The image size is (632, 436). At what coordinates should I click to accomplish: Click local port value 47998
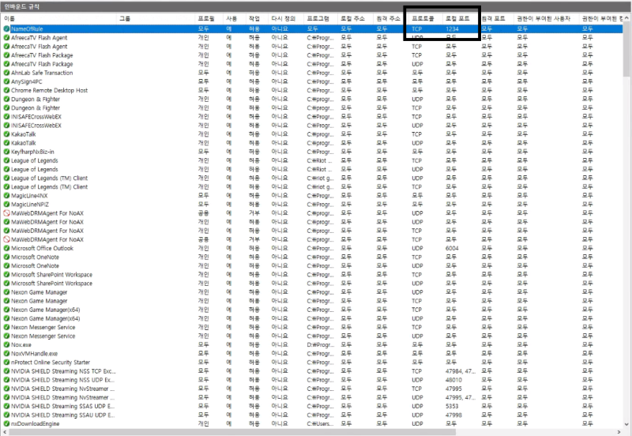[x=453, y=415]
